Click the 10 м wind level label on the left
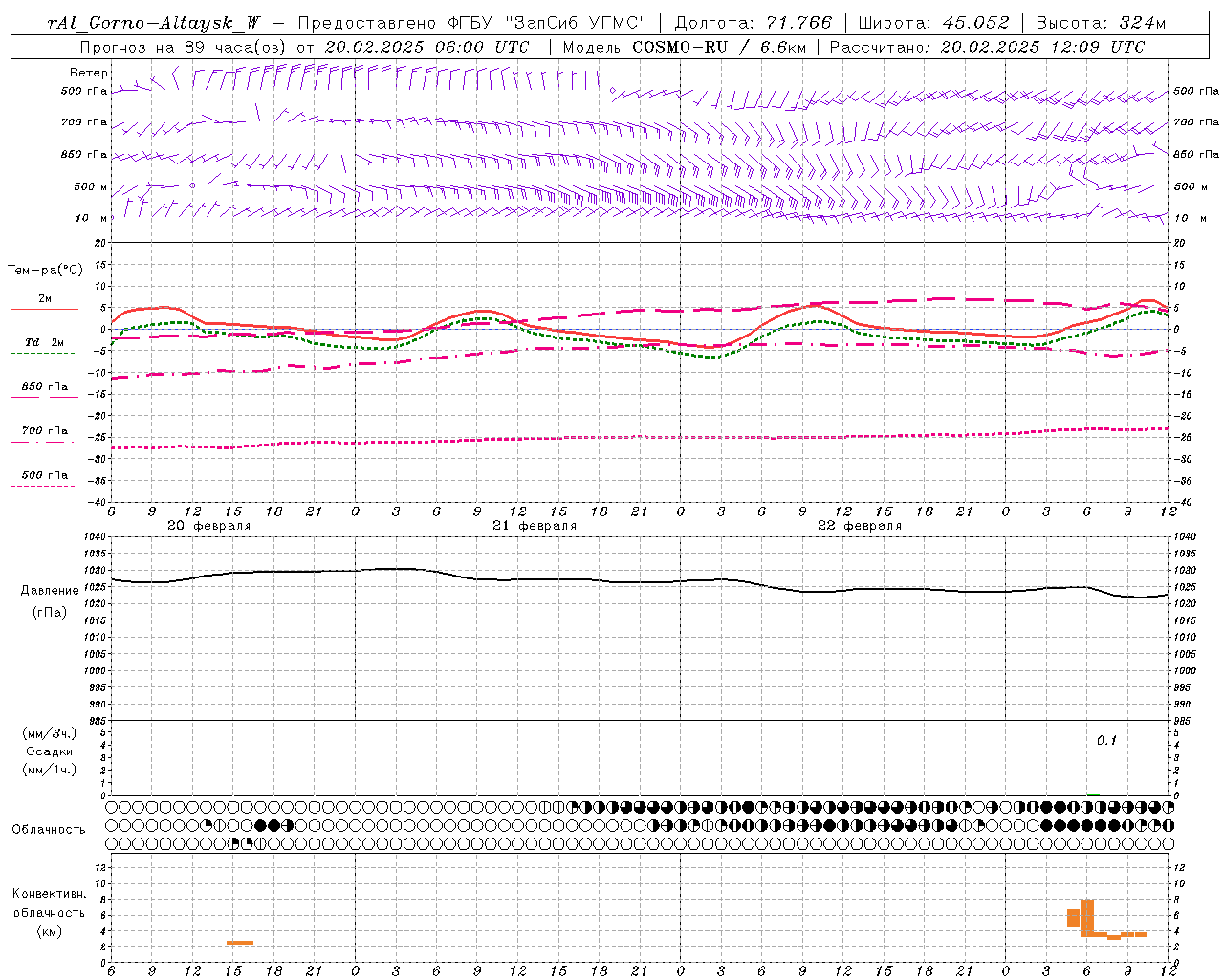Screen dimensions: 1224x979 click(x=92, y=218)
